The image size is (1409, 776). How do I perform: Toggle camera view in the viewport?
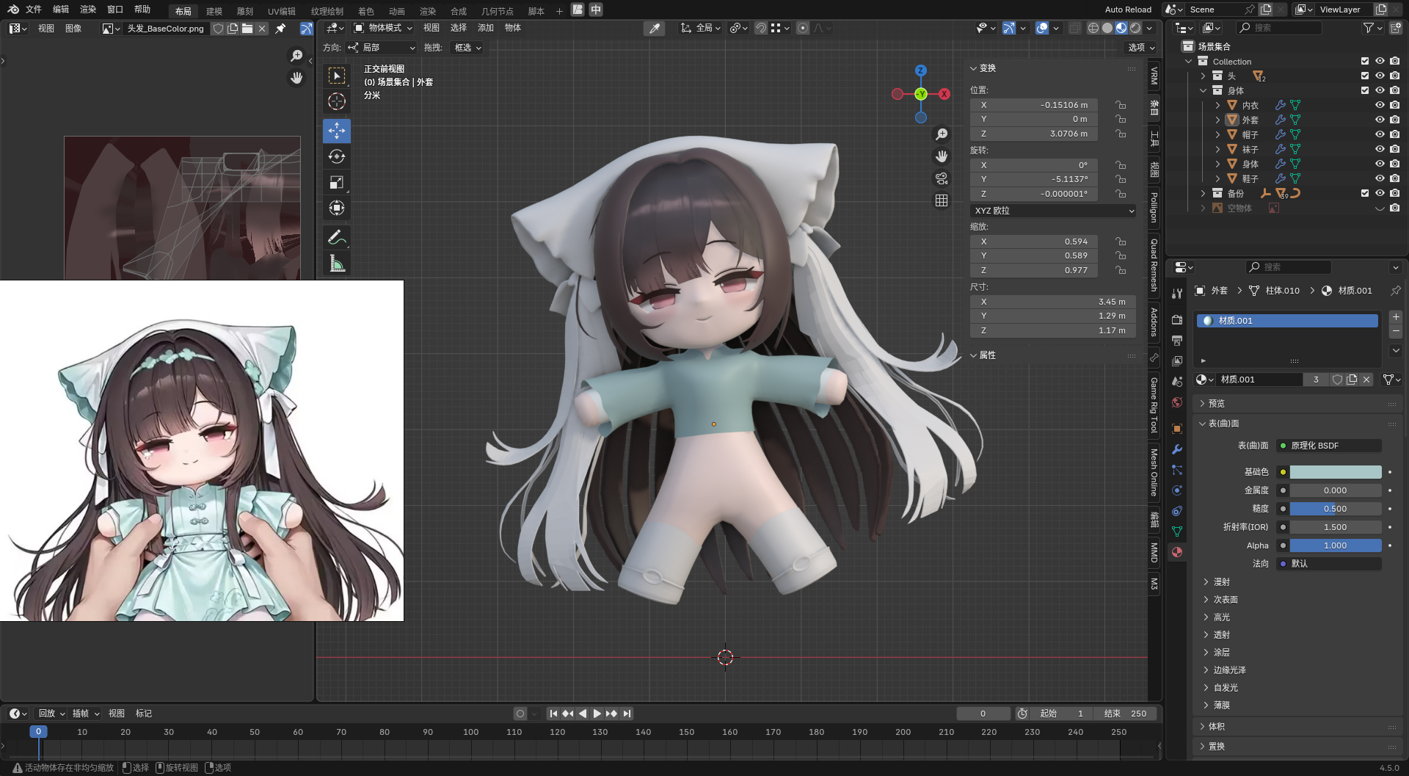(x=942, y=178)
